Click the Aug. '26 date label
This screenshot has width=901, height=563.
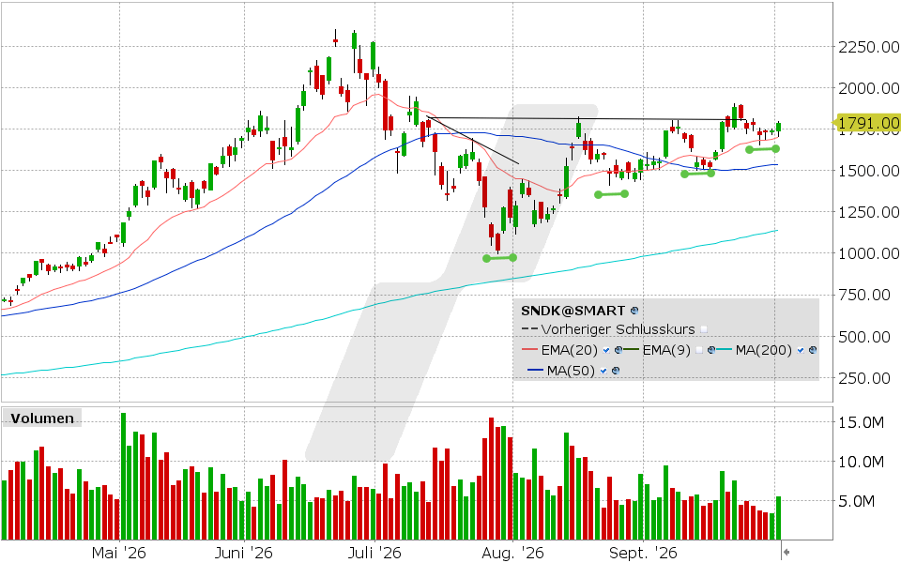click(512, 554)
